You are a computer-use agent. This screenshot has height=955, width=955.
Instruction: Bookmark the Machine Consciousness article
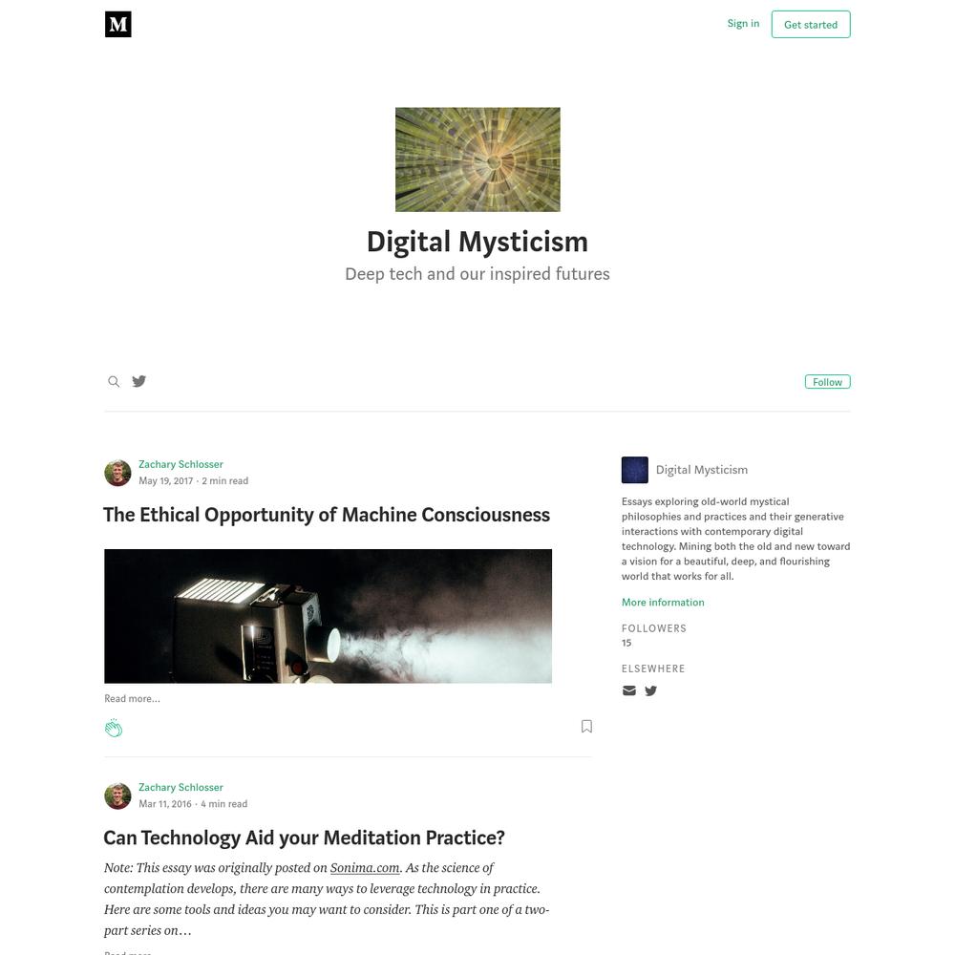[586, 727]
